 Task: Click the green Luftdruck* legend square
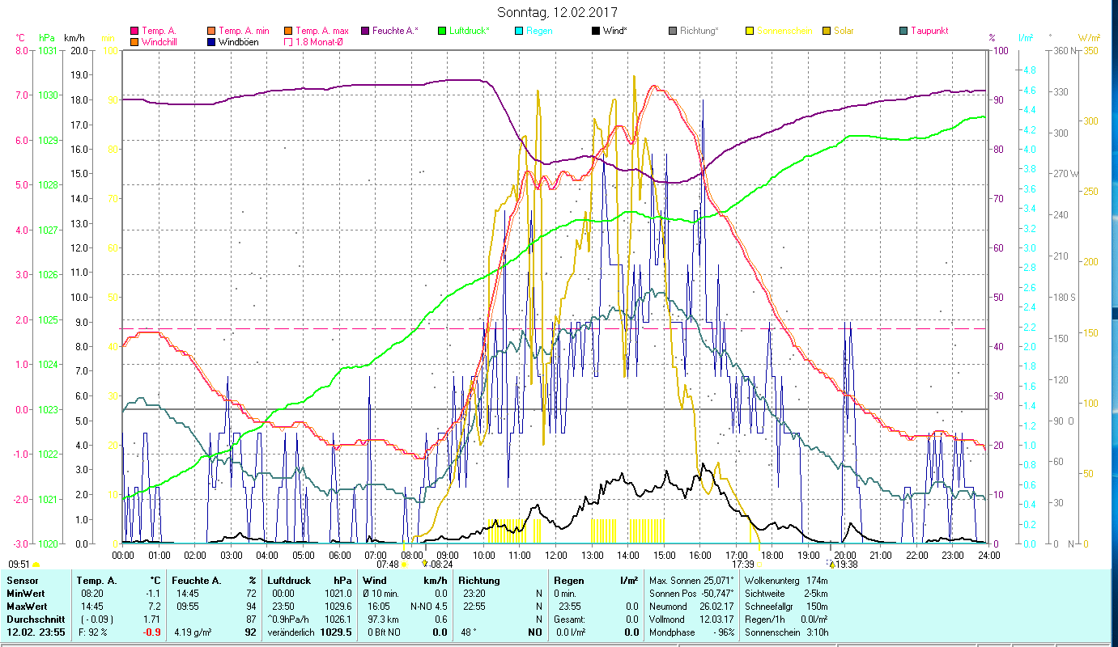click(x=442, y=32)
